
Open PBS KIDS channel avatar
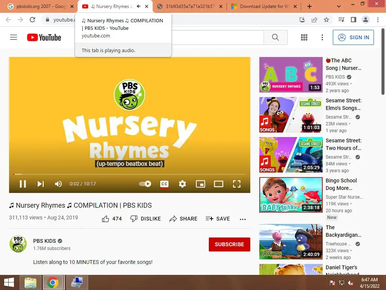(x=18, y=244)
